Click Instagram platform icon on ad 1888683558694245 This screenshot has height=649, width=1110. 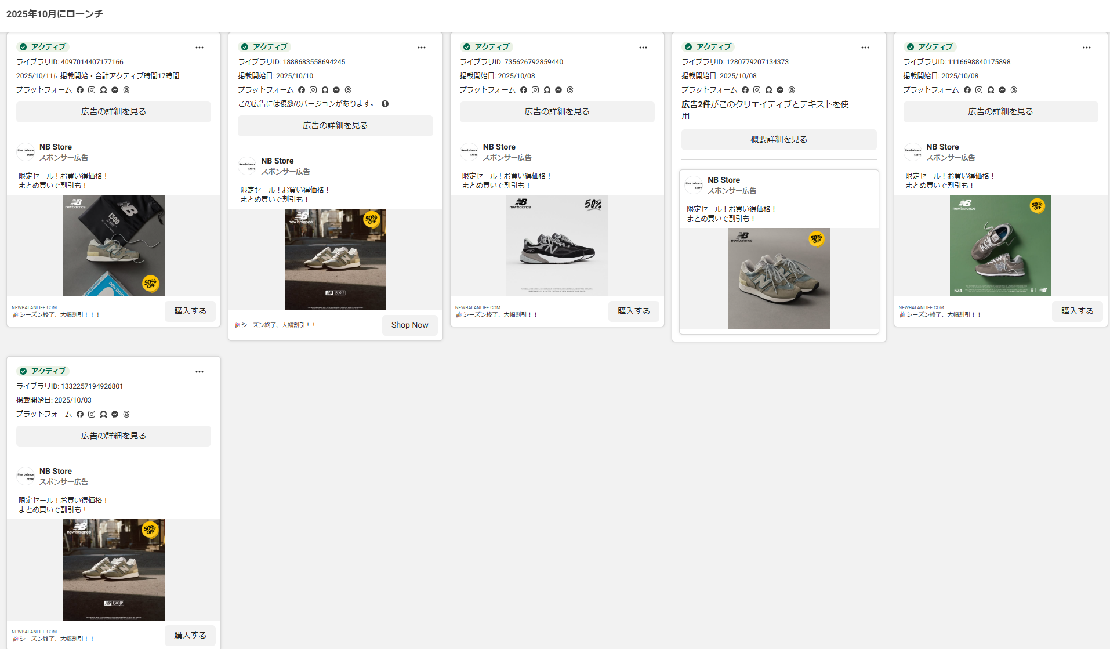tap(313, 90)
